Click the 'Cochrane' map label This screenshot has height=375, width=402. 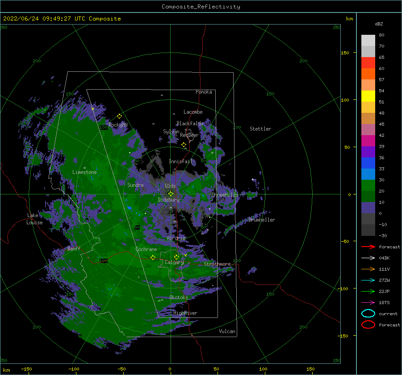coord(146,249)
